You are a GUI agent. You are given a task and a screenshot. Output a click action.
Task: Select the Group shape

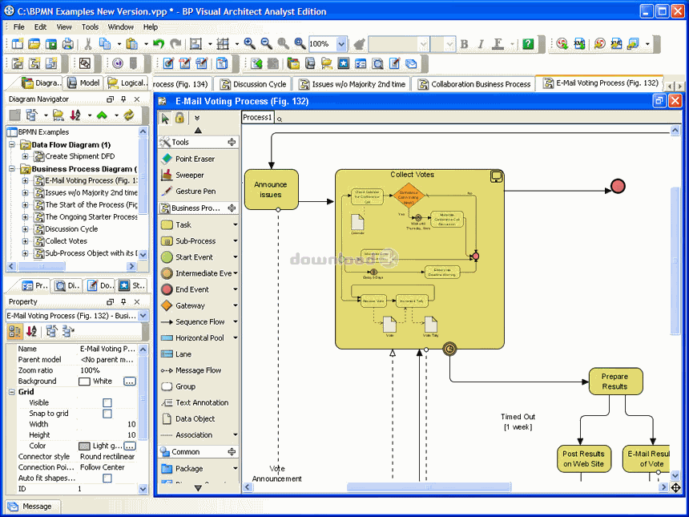pos(185,386)
